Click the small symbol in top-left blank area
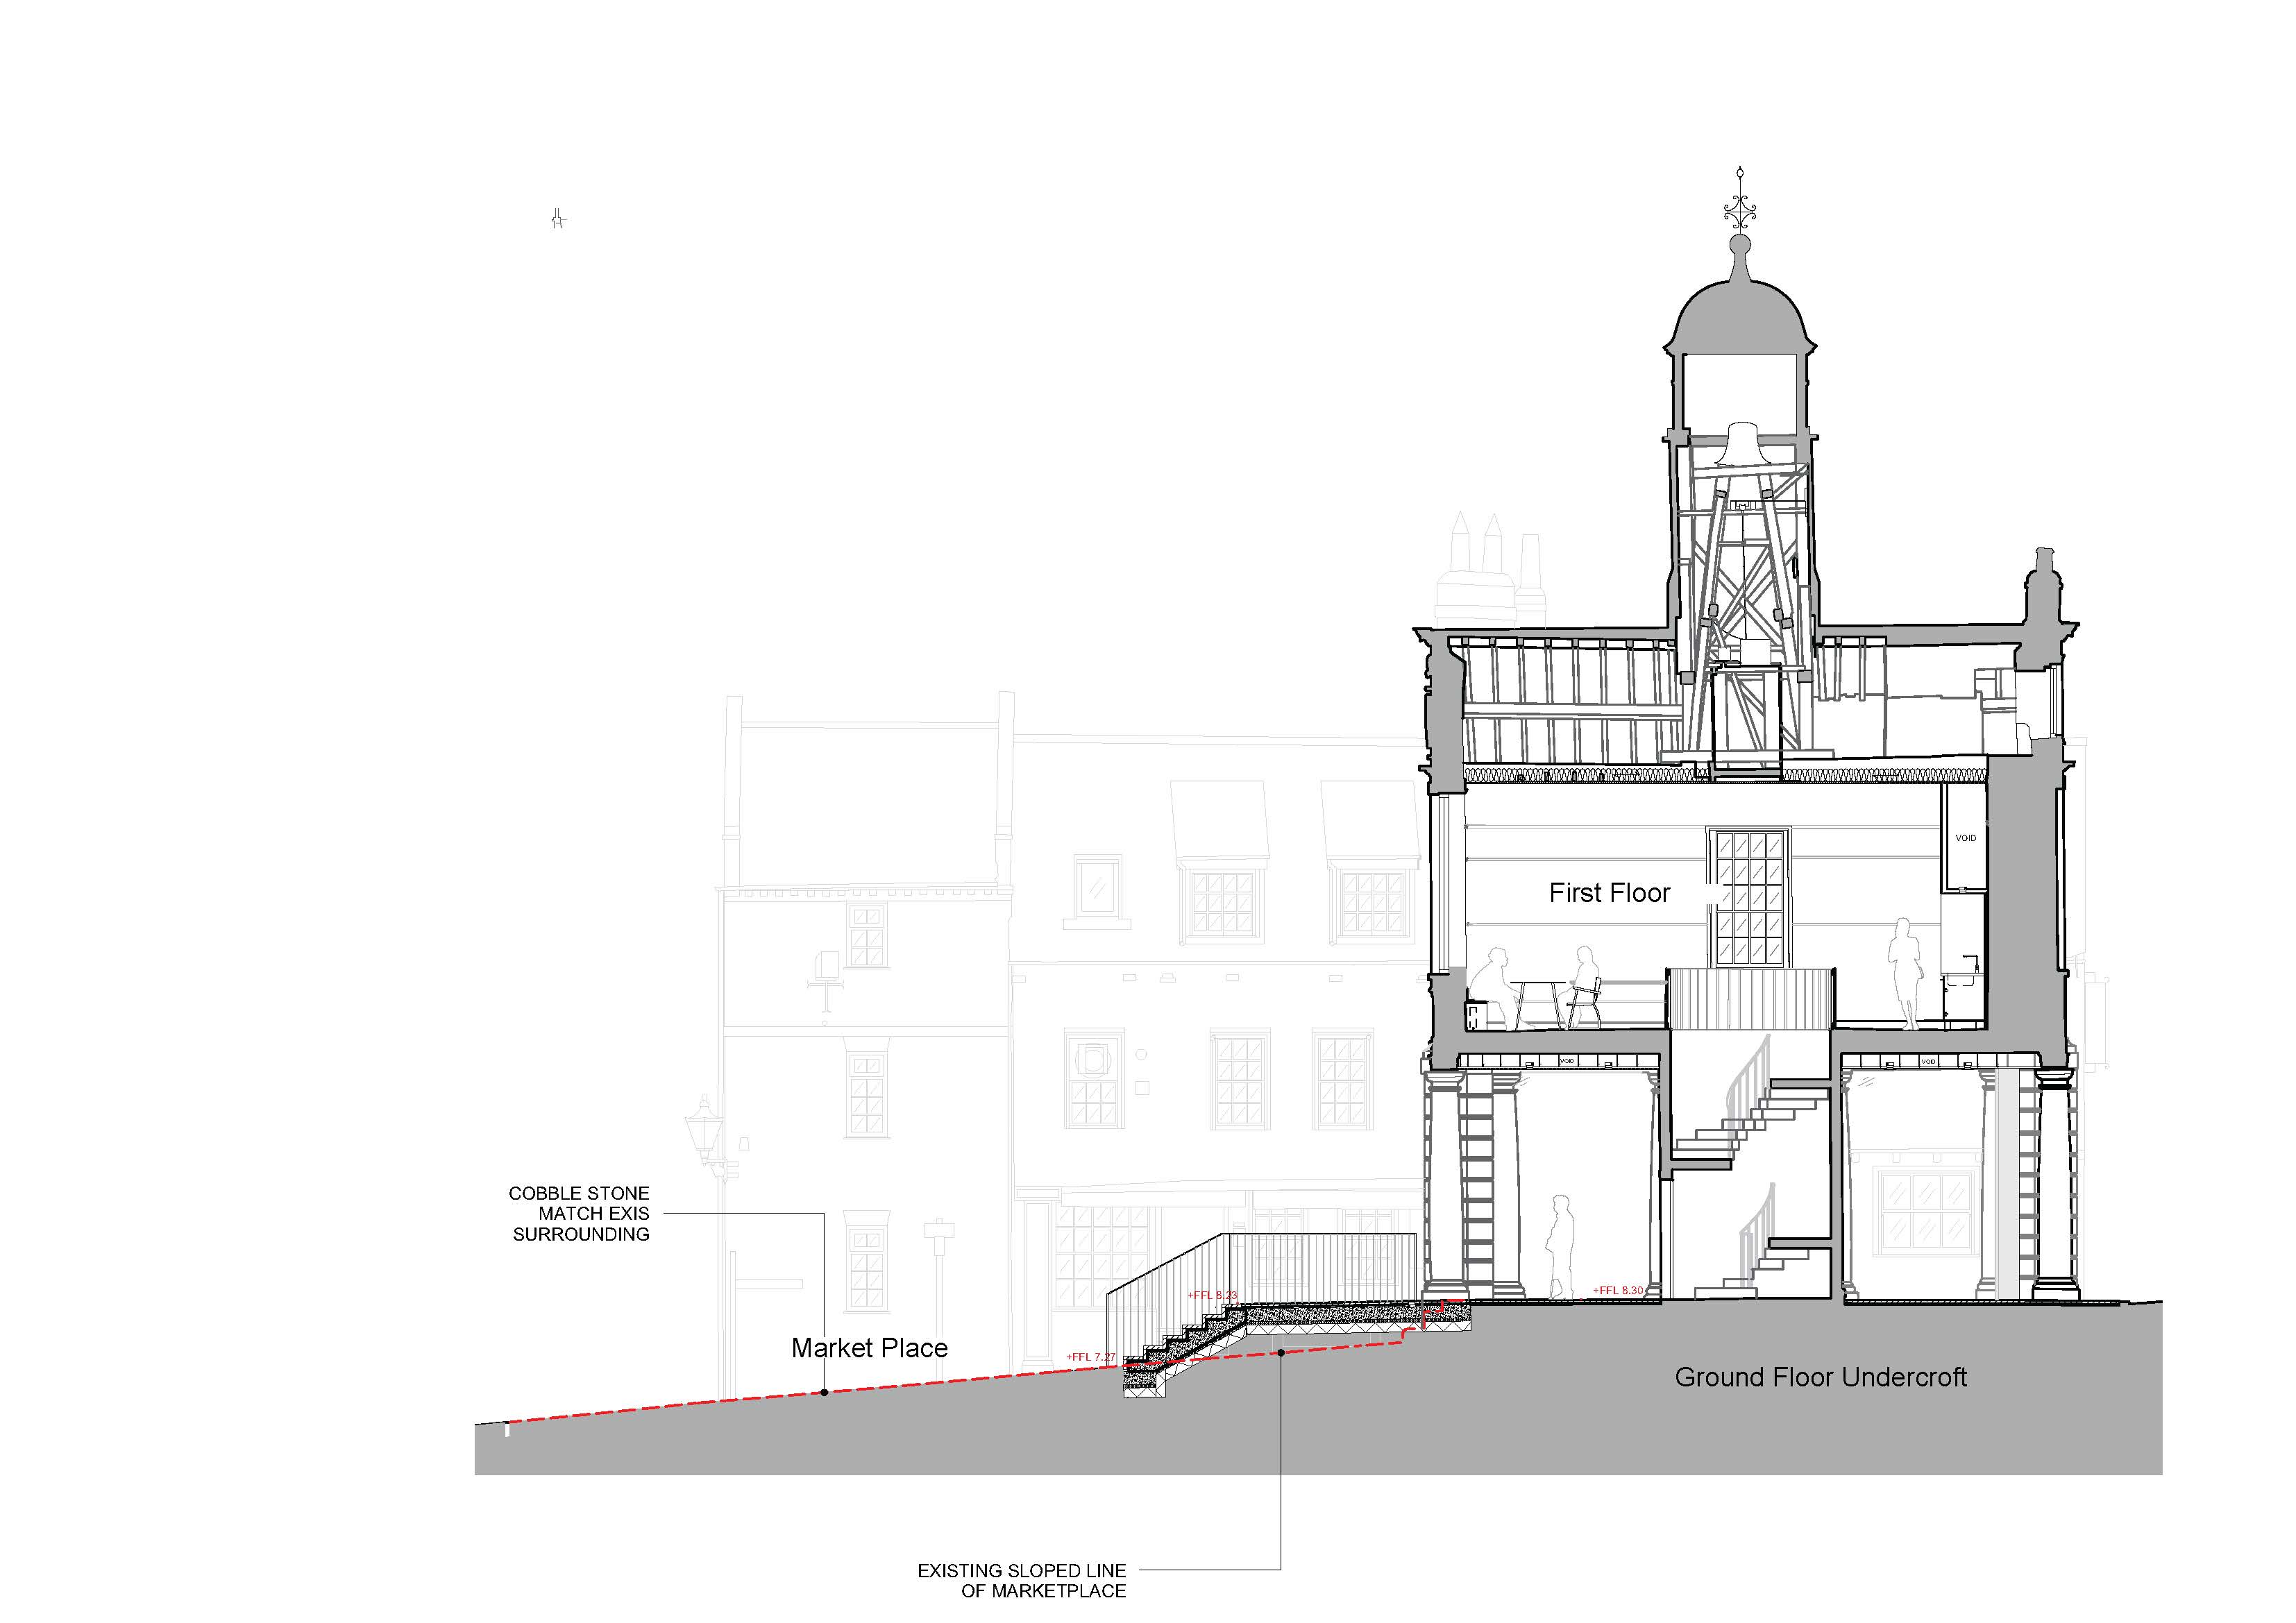This screenshot has height=1623, width=2296. click(558, 219)
